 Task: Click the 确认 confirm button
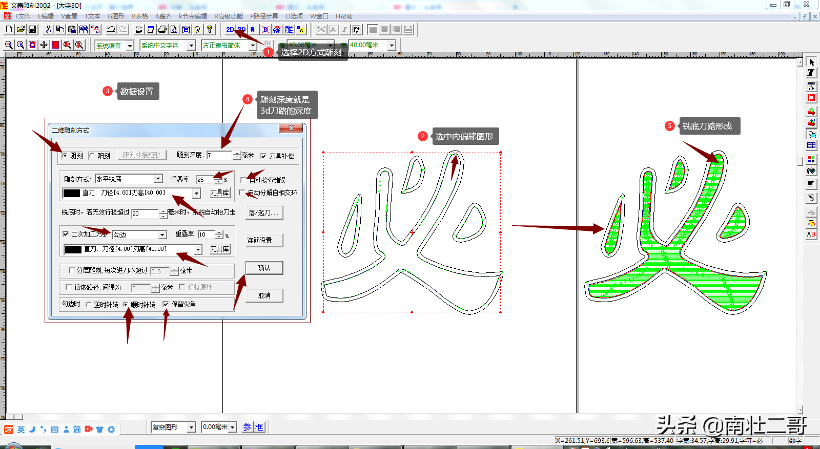tap(264, 268)
